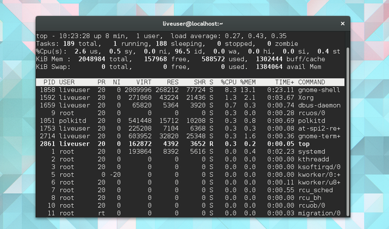389x229 pixels.
Task: Click the RES column header
Action: (173, 82)
